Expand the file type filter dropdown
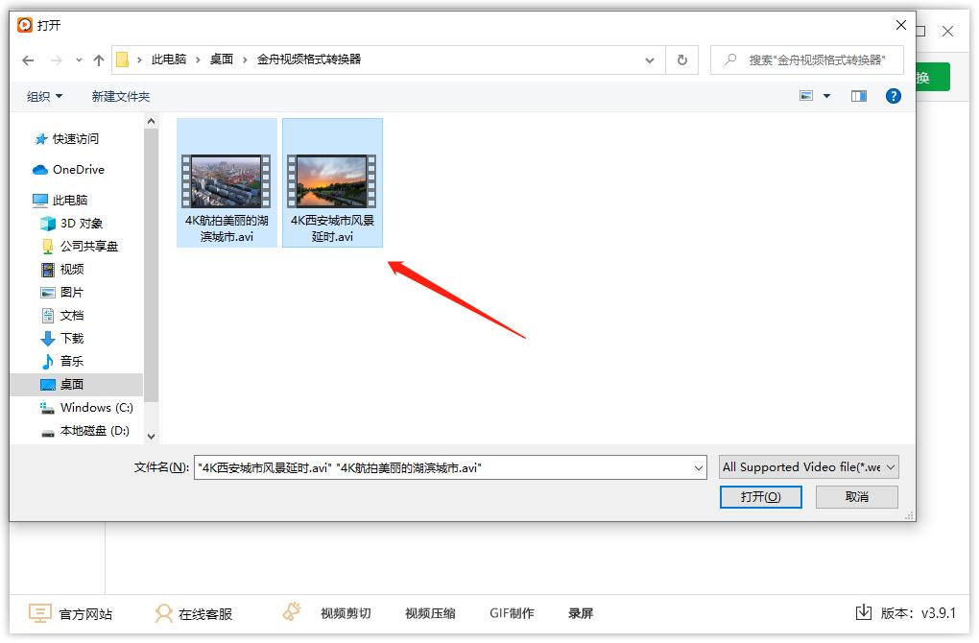Screen dimensions: 979x643 pos(892,467)
